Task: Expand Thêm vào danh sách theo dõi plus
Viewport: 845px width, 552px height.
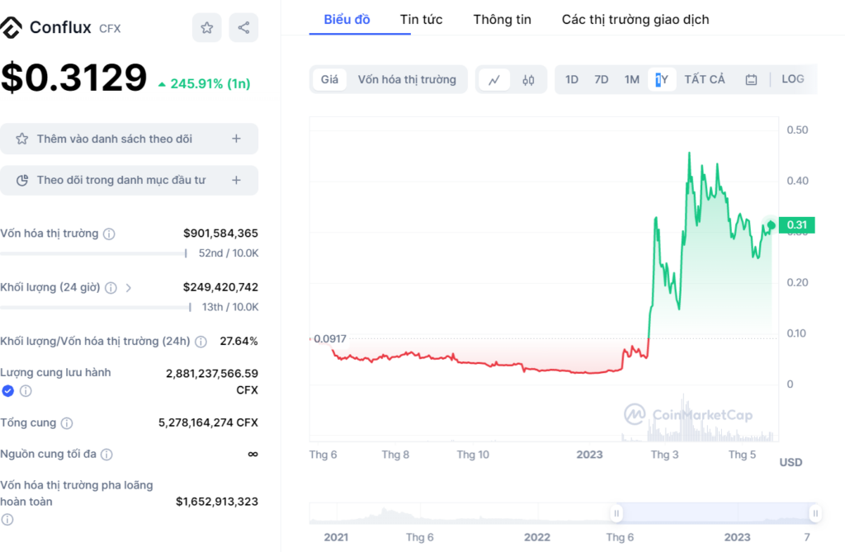Action: (236, 139)
